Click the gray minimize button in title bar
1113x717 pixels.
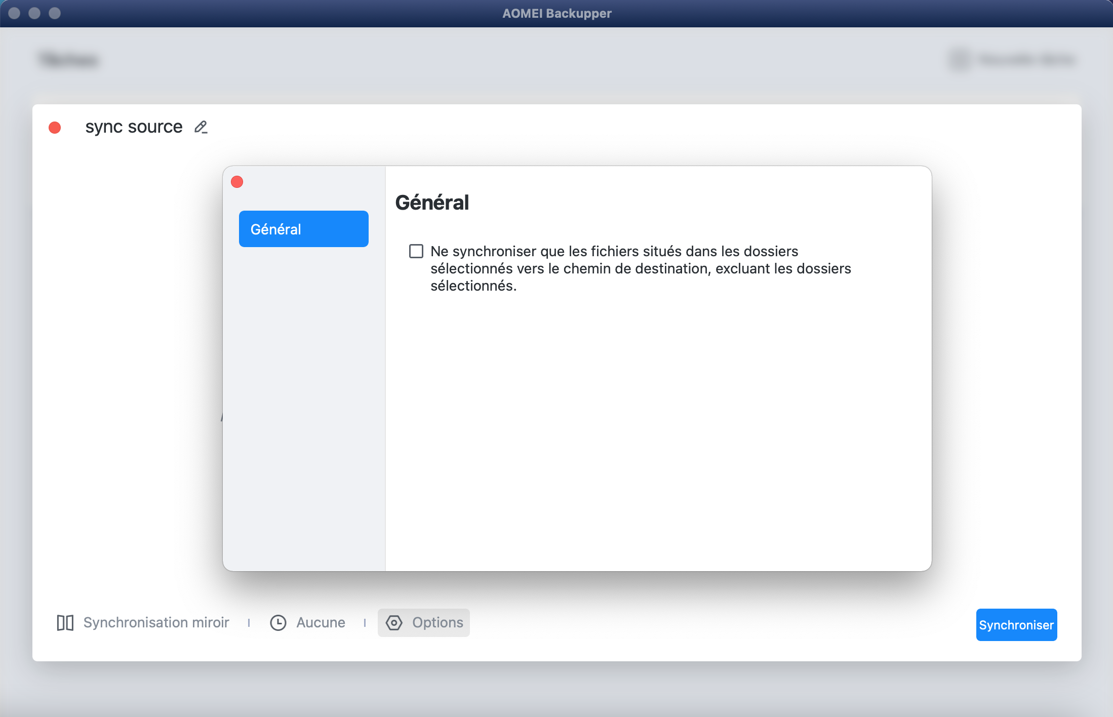34,13
